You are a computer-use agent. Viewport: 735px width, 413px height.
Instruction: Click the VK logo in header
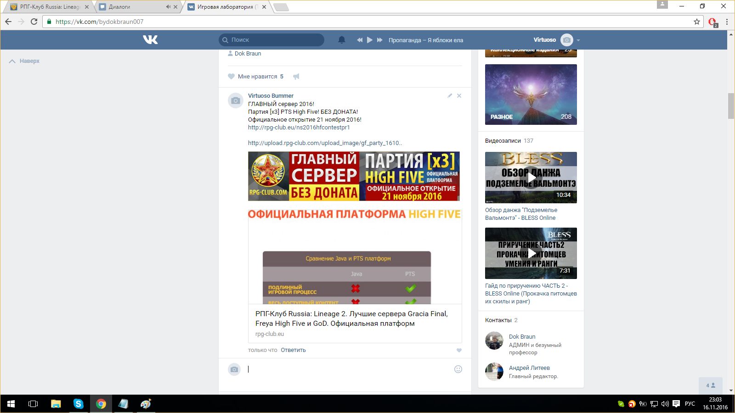[150, 40]
